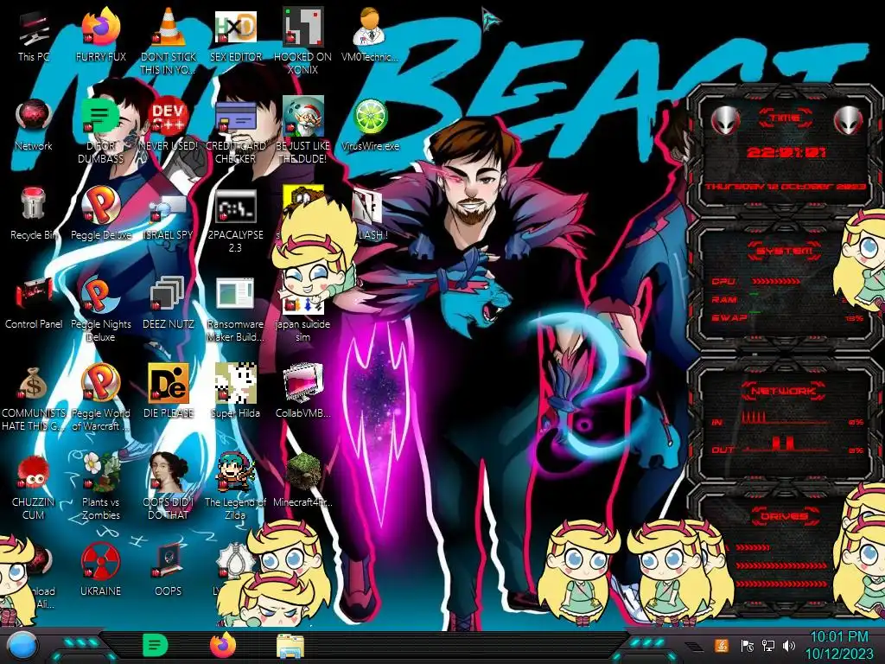Click the NETWORK widget header
885x664 pixels.
click(x=783, y=390)
